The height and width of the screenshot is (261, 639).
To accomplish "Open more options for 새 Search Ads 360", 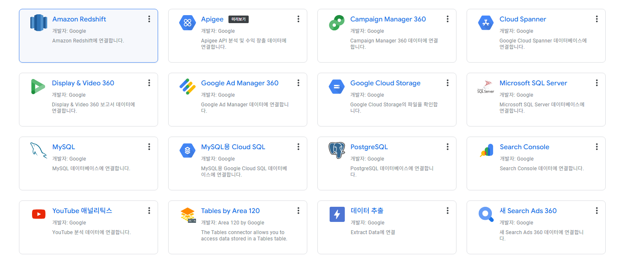I will pos(597,211).
